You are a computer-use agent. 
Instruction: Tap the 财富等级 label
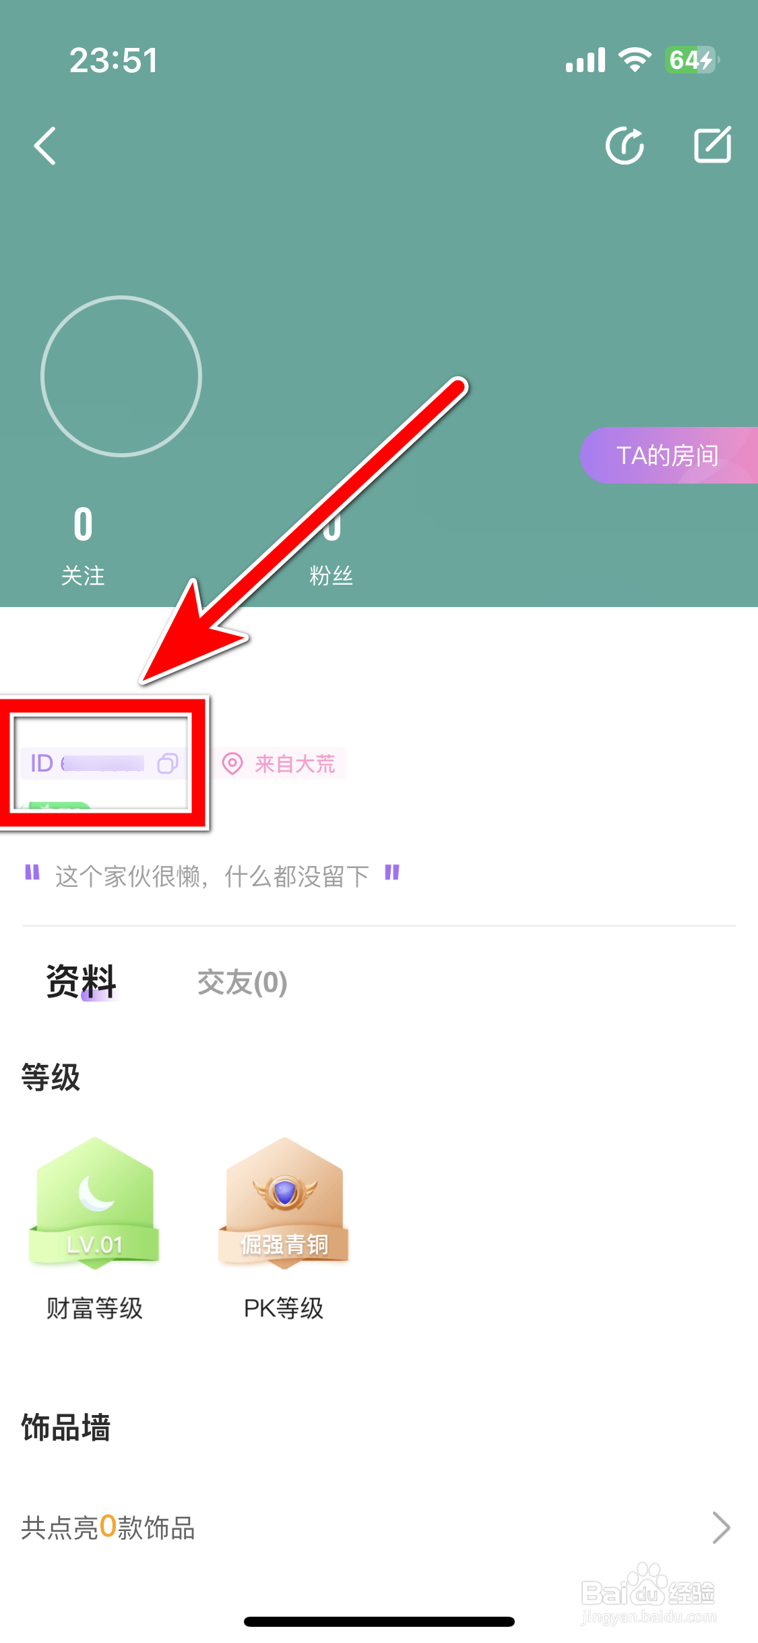(94, 1308)
